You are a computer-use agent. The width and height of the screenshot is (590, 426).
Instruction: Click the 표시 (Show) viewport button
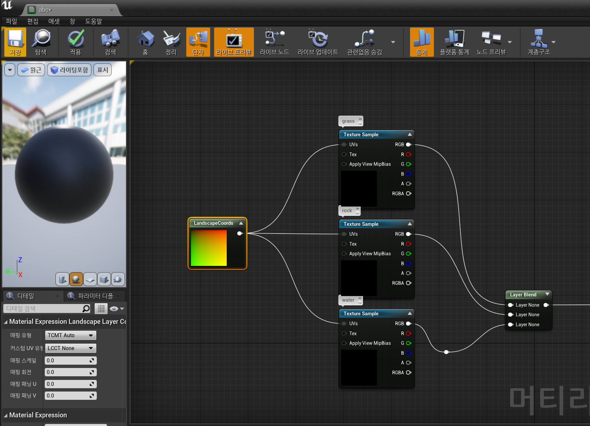[103, 70]
